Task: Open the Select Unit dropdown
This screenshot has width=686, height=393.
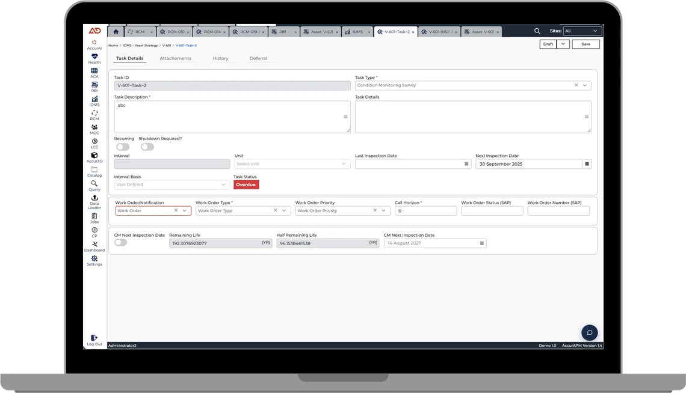Action: [x=292, y=163]
